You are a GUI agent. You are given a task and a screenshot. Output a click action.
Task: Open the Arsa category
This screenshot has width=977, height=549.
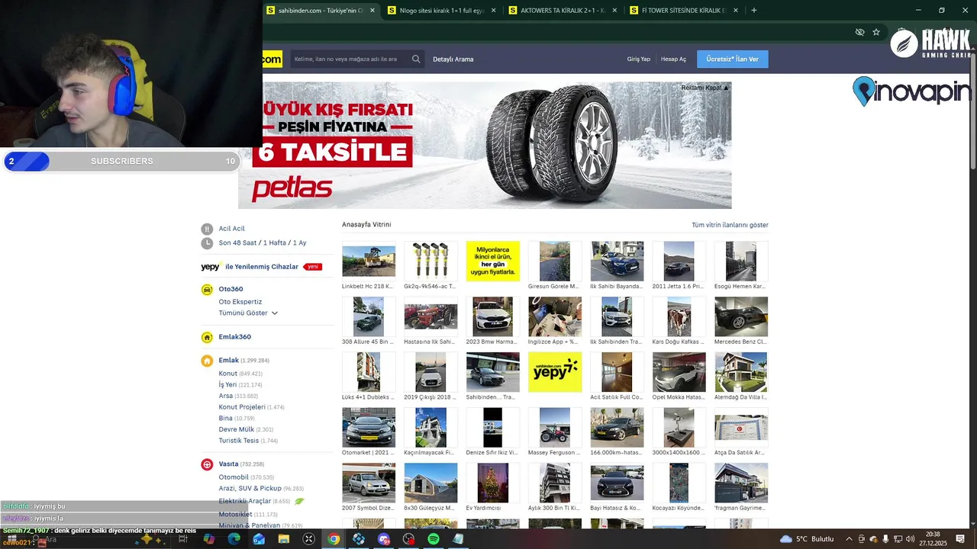(226, 396)
